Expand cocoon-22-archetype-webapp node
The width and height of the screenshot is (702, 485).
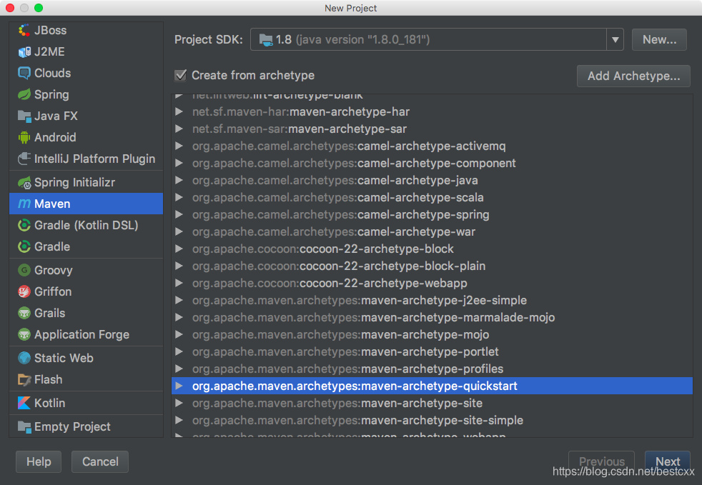179,283
